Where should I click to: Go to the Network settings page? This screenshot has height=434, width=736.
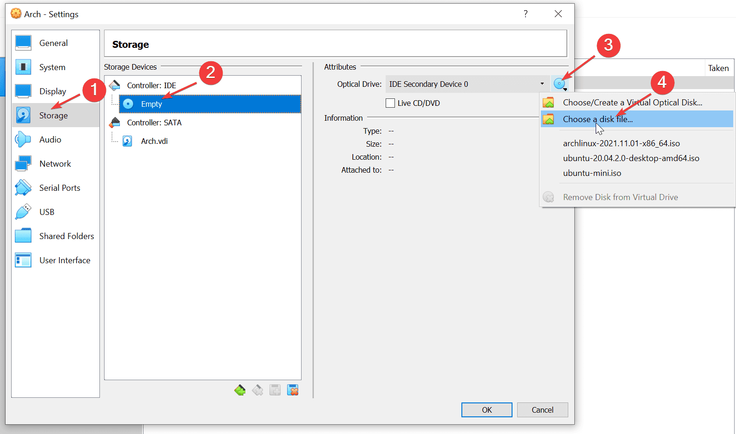tap(55, 163)
